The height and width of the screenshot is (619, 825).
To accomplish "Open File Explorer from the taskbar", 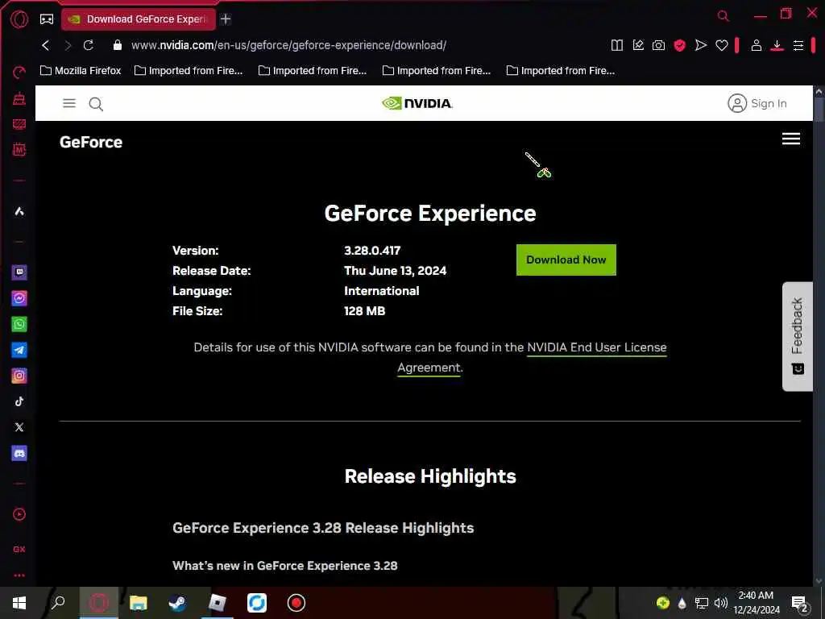I will pos(138,603).
